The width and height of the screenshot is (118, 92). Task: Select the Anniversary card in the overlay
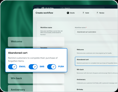pos(36,88)
